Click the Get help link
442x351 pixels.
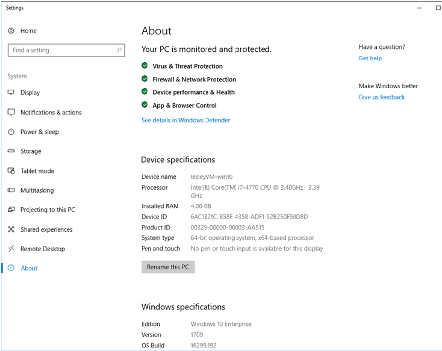[370, 58]
